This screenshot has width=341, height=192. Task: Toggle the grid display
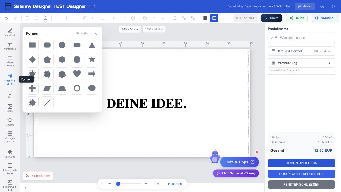(x=205, y=18)
